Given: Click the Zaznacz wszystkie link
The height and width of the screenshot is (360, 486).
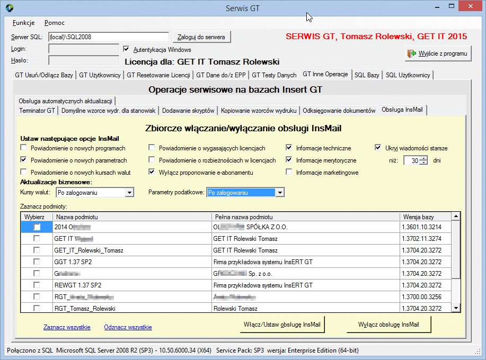Looking at the screenshot, I should (x=67, y=327).
